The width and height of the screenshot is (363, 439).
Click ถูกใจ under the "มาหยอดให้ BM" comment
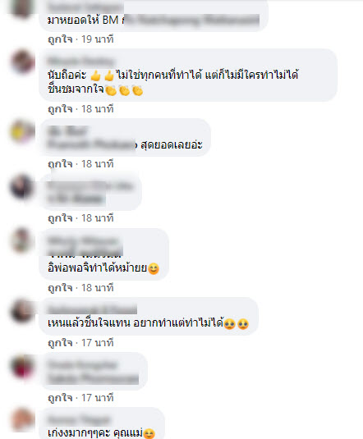[60, 39]
